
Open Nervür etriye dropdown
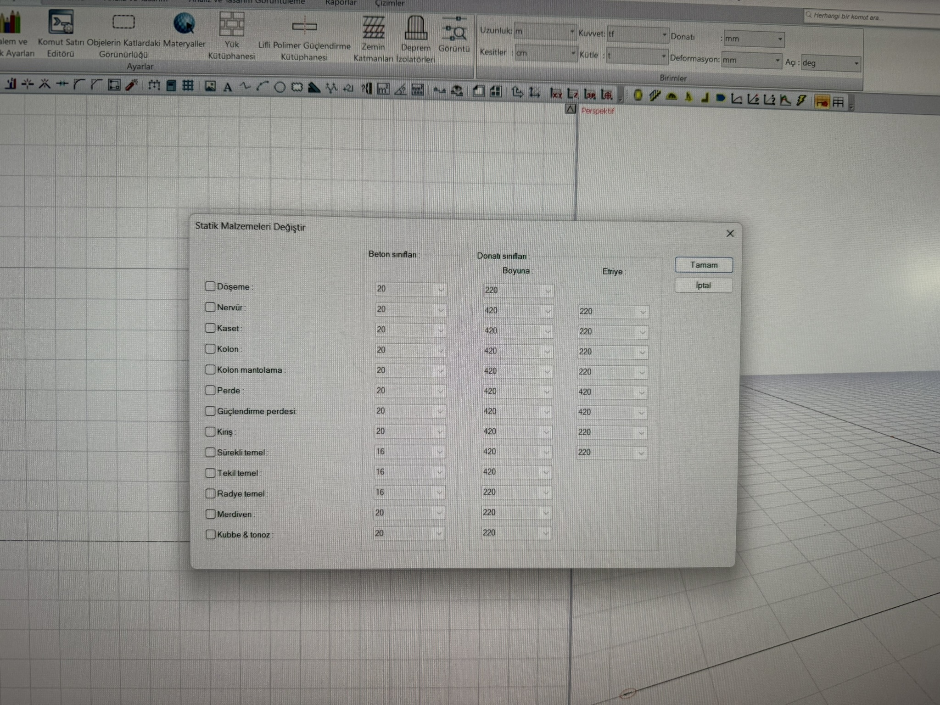click(x=613, y=312)
